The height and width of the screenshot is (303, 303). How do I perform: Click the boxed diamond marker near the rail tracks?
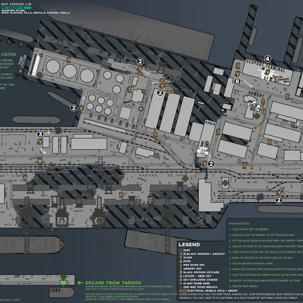coord(225,183)
